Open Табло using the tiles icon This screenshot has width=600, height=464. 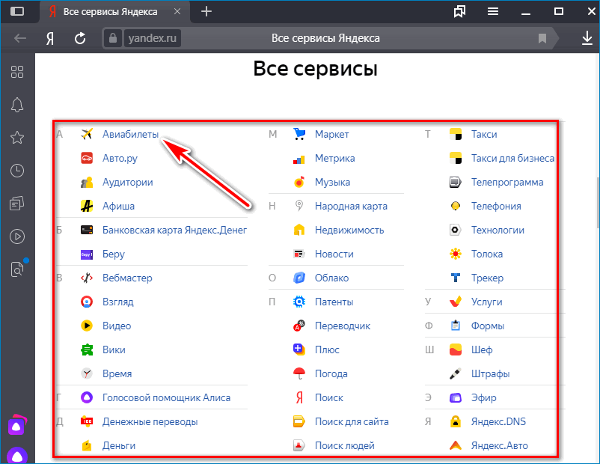(17, 73)
